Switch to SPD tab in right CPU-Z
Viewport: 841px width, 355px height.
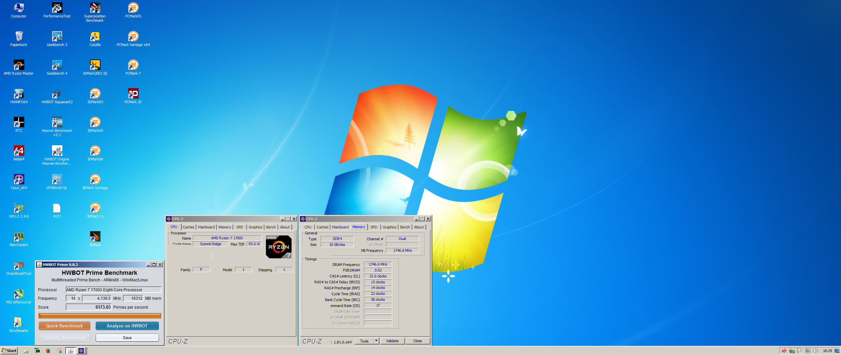coord(374,227)
